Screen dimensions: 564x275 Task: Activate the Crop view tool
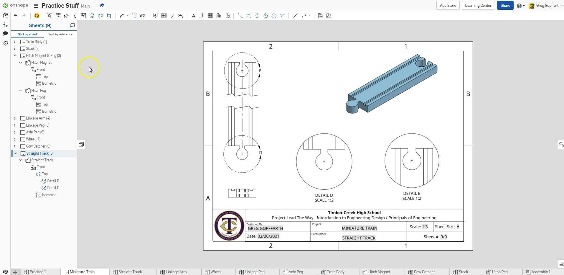(109, 16)
